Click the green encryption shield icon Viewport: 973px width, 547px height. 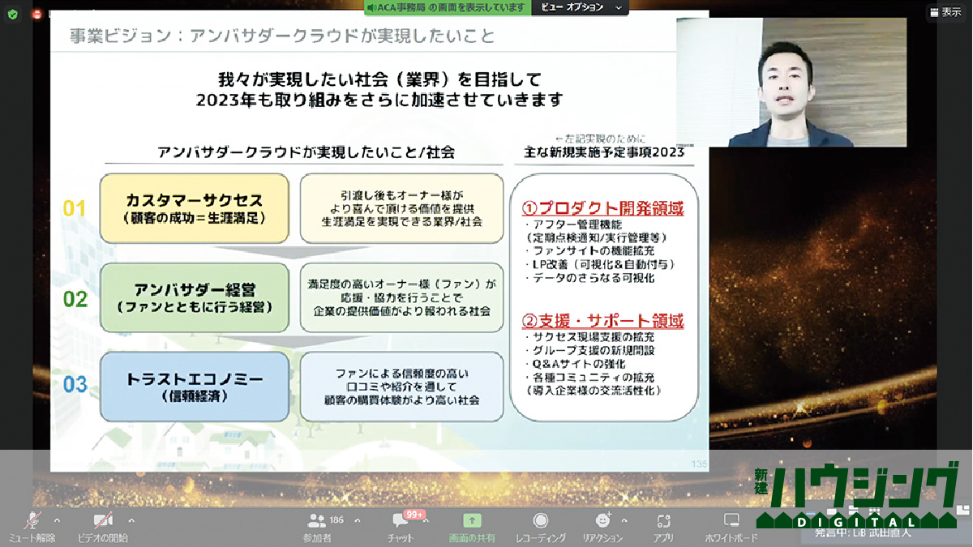tap(12, 14)
